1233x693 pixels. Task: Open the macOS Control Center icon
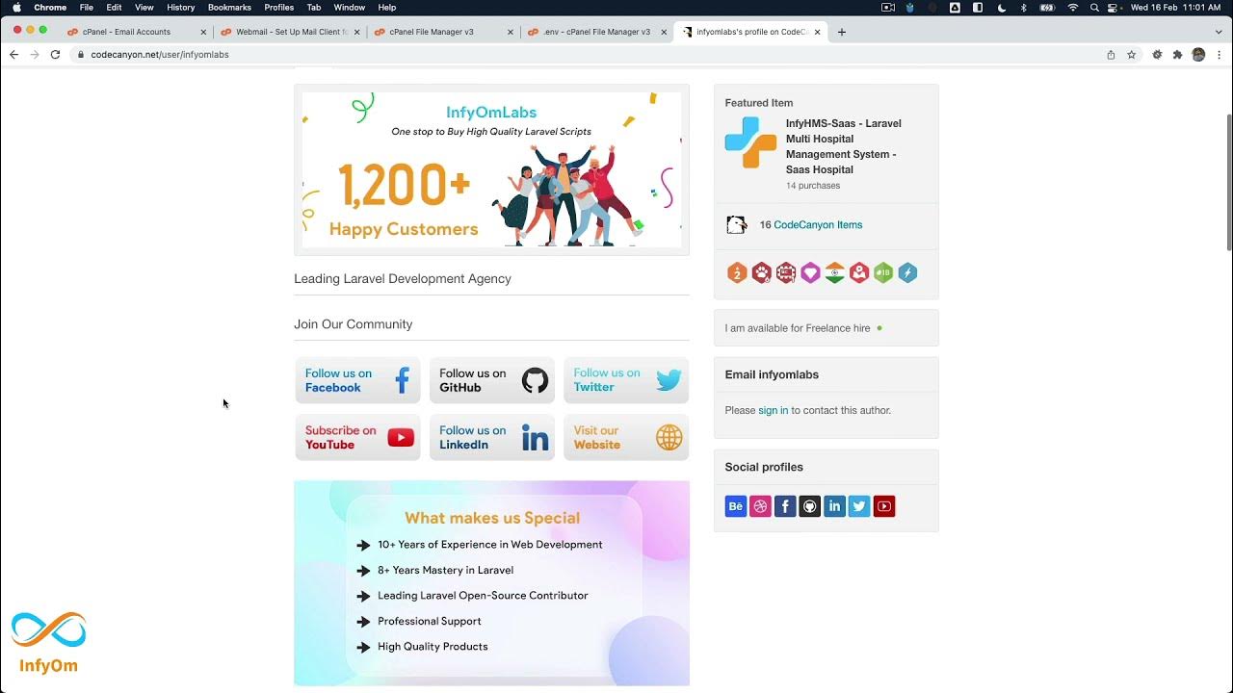point(1114,8)
